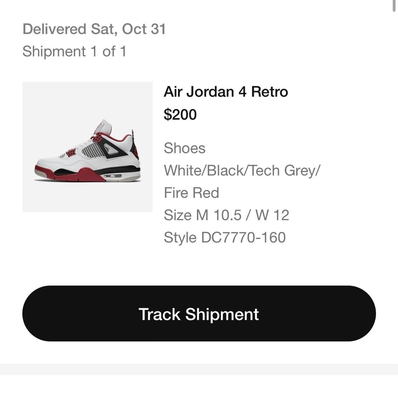Click the Delivered Sat, Oct 31 heading
This screenshot has width=398, height=398.
[x=94, y=29]
